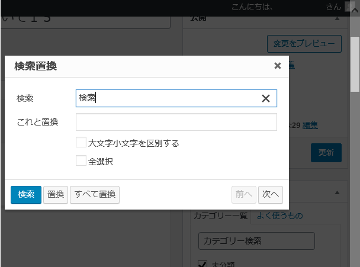The height and width of the screenshot is (267, 360).
Task: Go to next match with 次へ
Action: pyautogui.click(x=270, y=194)
